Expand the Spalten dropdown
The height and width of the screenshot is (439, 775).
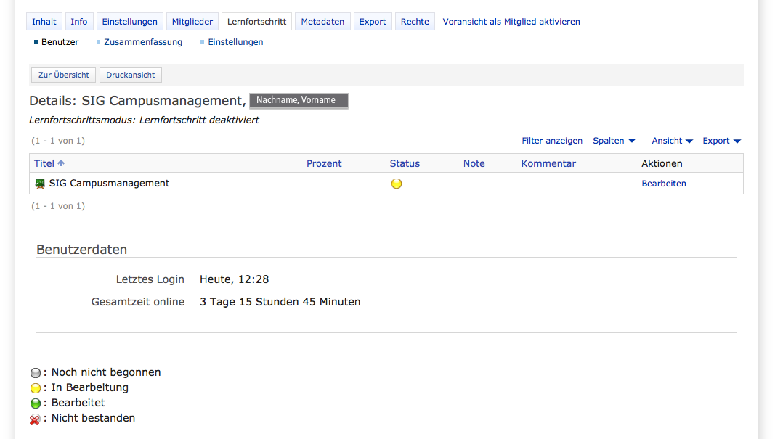click(614, 141)
